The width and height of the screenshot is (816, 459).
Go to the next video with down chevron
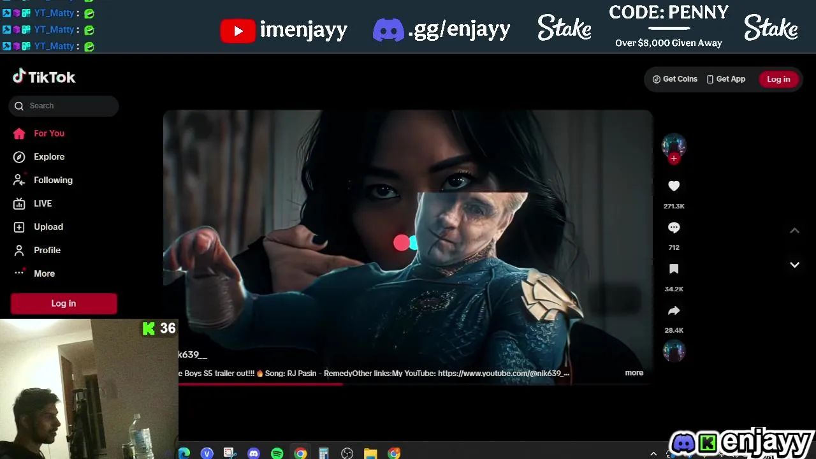point(794,265)
